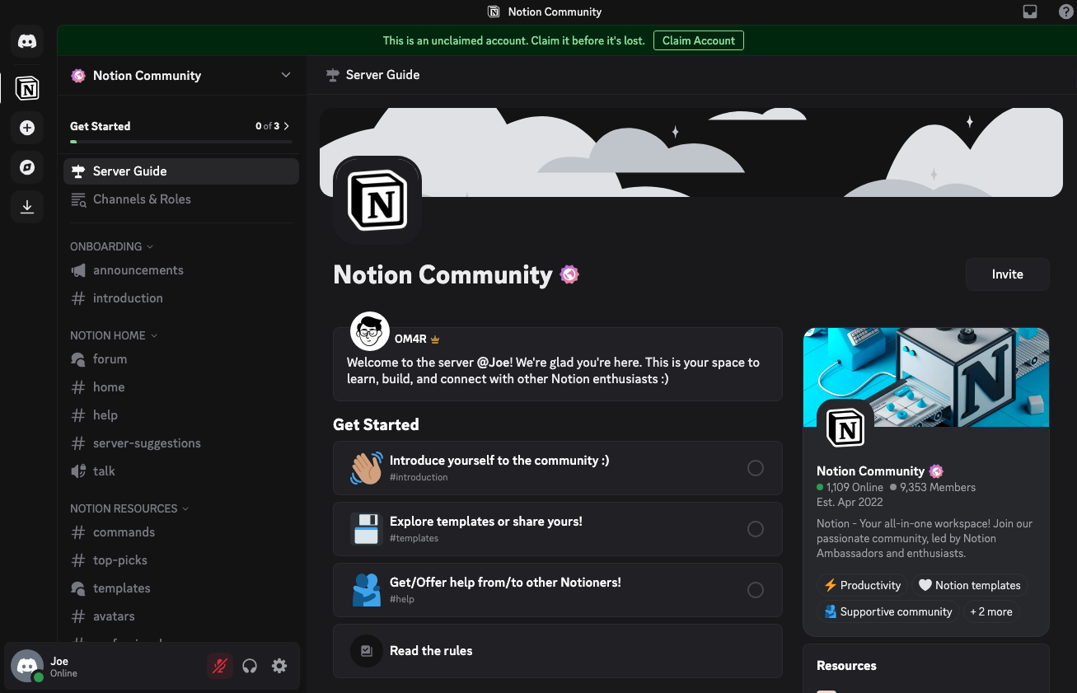
Task: Open the top-picks channel
Action: [x=181, y=560]
